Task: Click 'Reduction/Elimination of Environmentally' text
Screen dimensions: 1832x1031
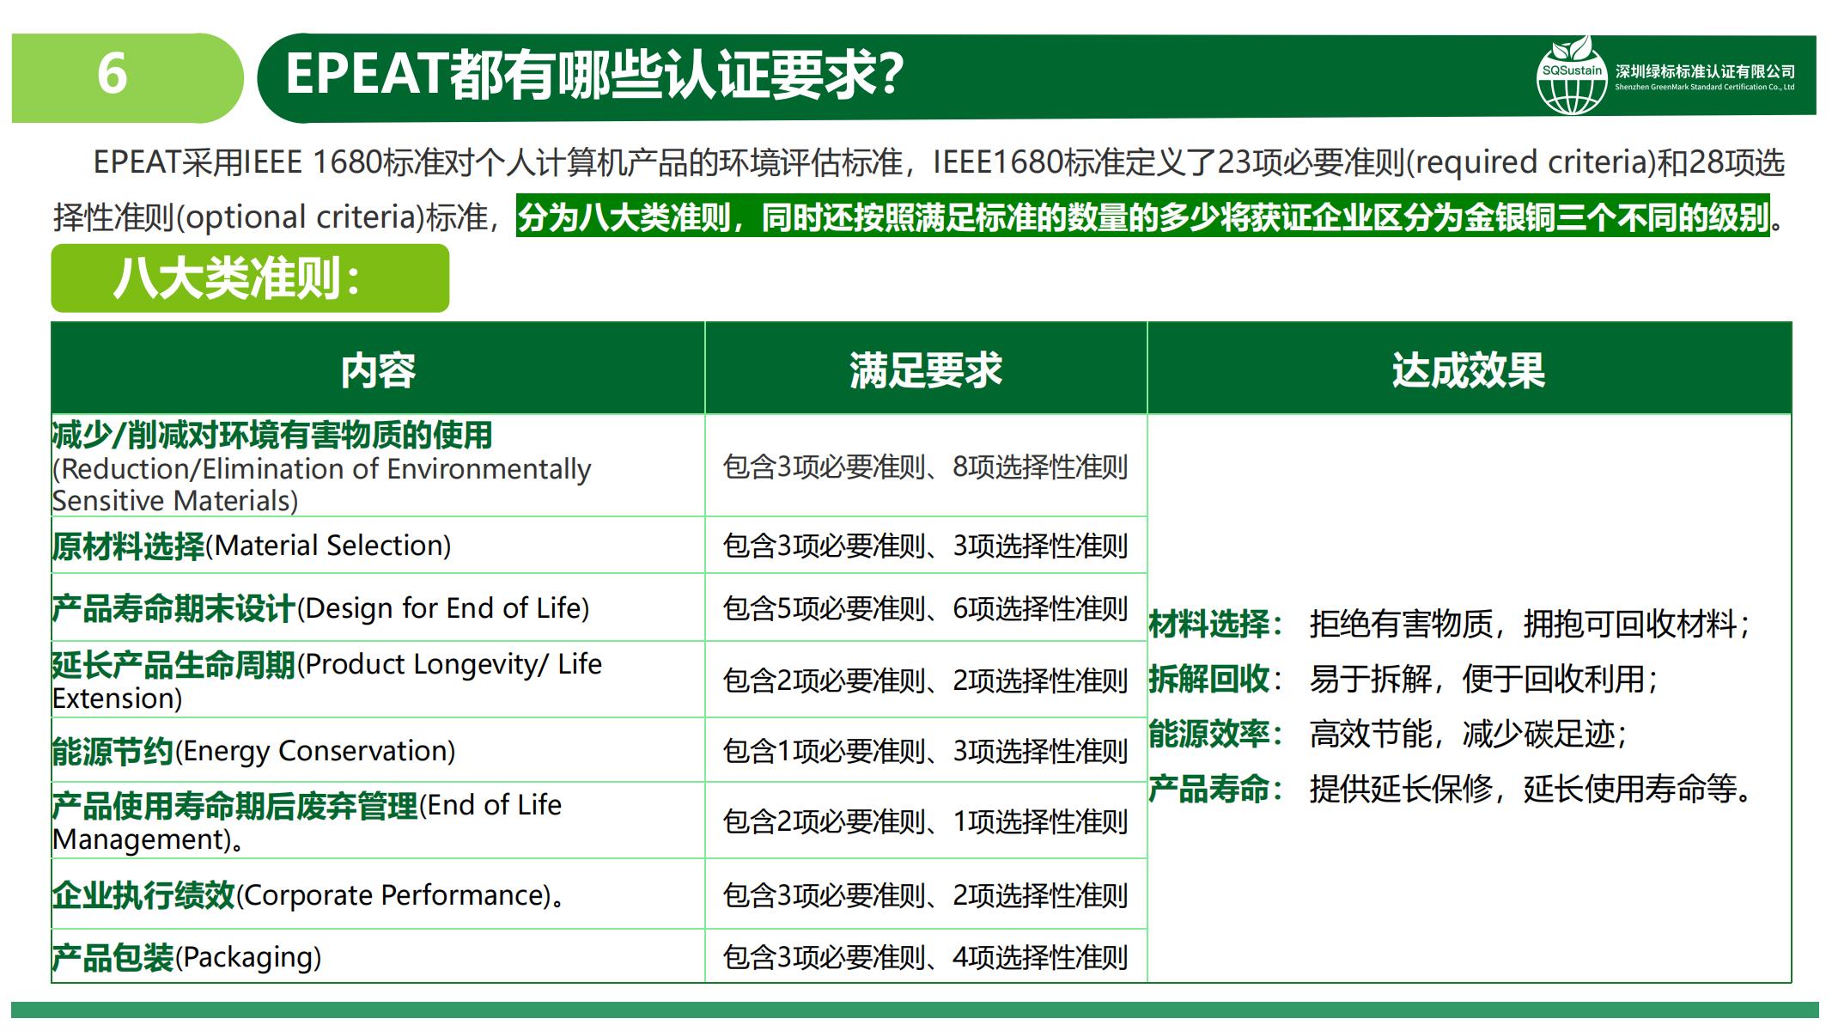Action: point(322,469)
